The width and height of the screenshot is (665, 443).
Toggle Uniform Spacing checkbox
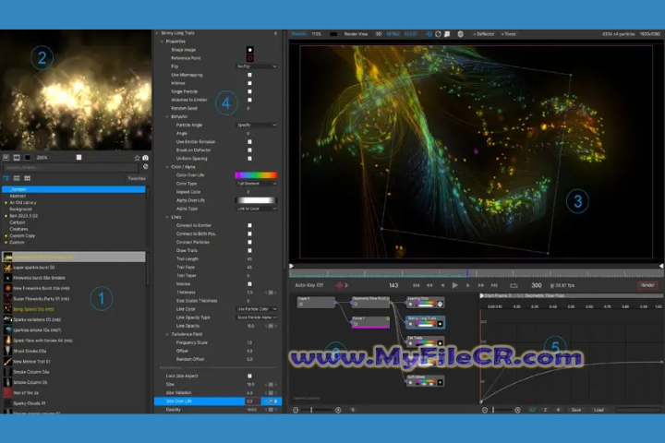[x=249, y=158]
